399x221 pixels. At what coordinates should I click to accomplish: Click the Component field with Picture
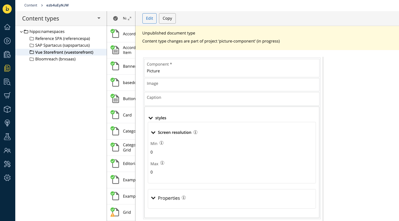click(x=232, y=68)
